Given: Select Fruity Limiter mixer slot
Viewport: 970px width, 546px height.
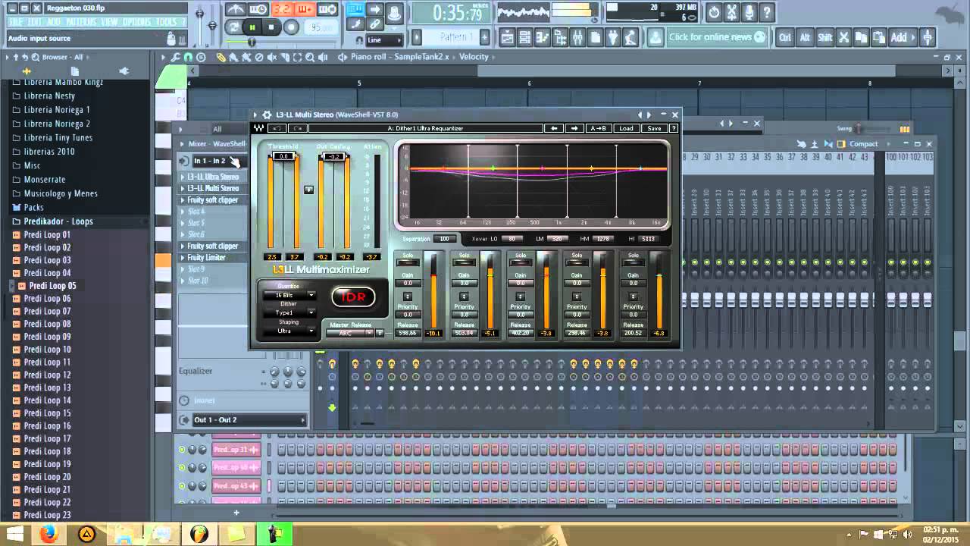Looking at the screenshot, I should pyautogui.click(x=212, y=258).
